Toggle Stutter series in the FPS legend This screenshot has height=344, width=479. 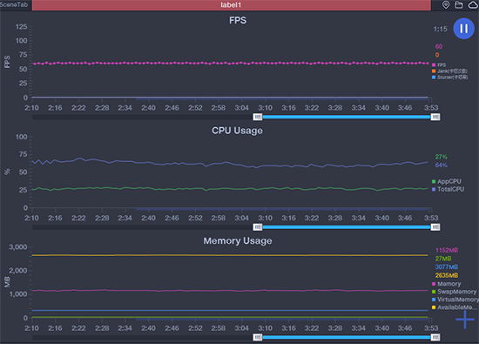click(x=449, y=78)
